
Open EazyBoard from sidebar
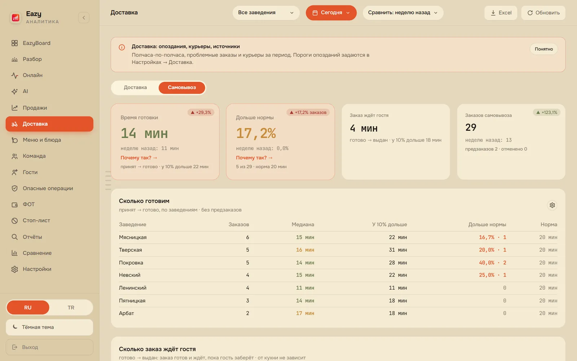[x=49, y=43]
